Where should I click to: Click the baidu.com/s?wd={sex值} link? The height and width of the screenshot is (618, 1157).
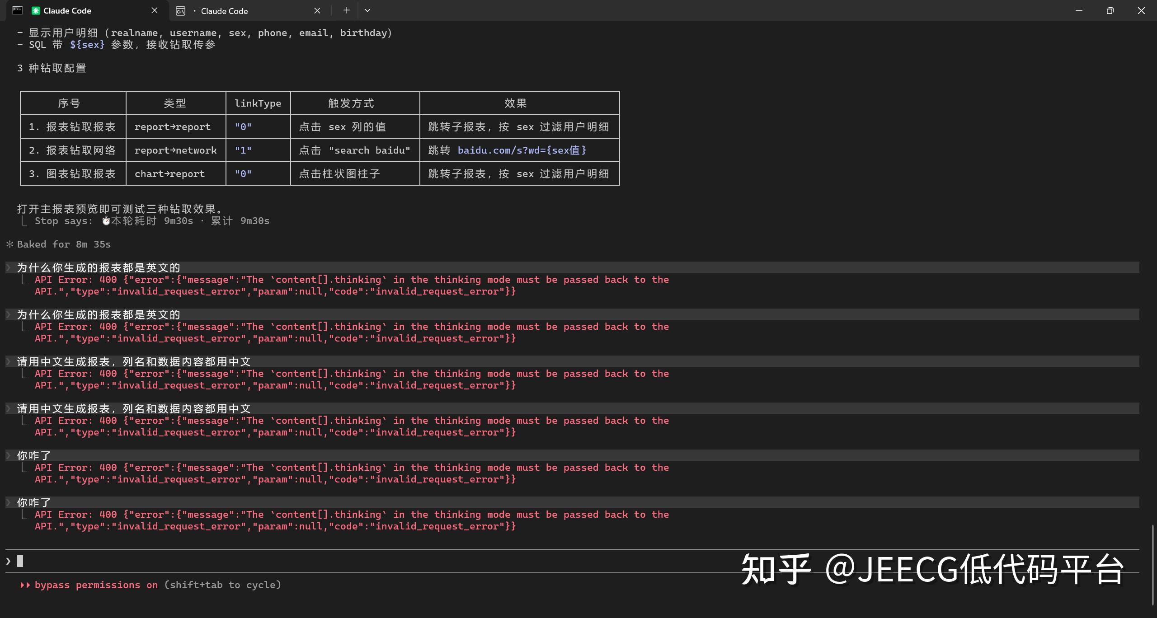(x=522, y=150)
